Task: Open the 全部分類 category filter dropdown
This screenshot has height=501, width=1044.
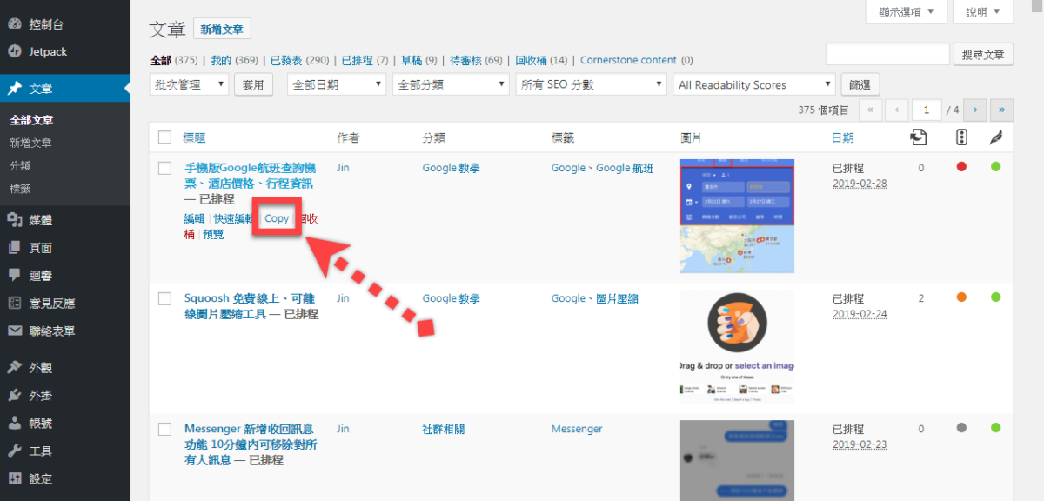Action: point(451,84)
